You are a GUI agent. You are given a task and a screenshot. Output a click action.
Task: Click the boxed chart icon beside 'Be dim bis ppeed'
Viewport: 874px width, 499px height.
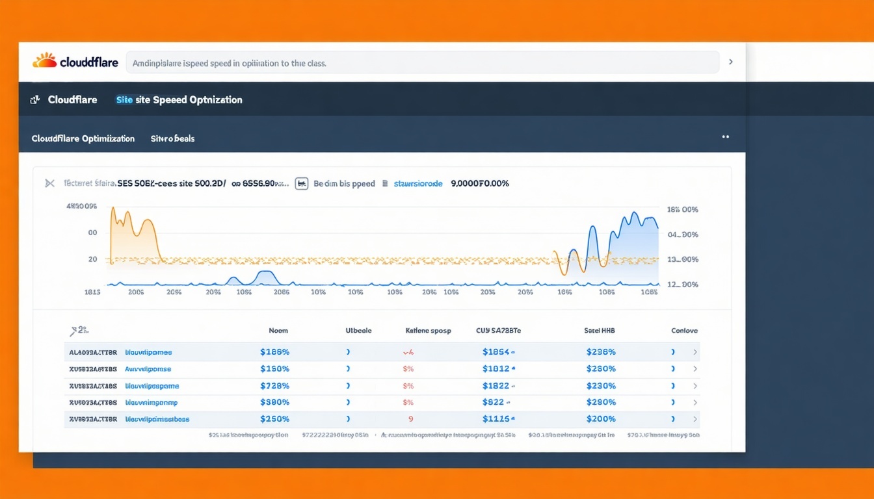[302, 183]
